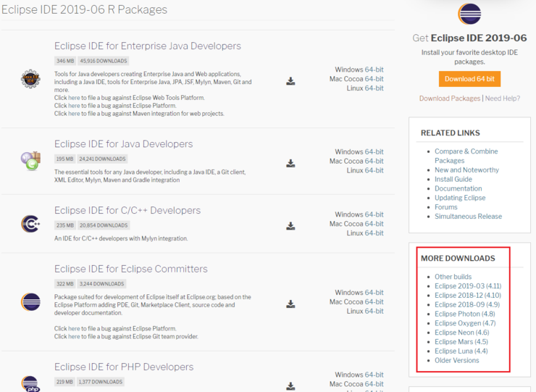Open the Simultaneous Release link
The width and height of the screenshot is (536, 392).
pyautogui.click(x=468, y=216)
